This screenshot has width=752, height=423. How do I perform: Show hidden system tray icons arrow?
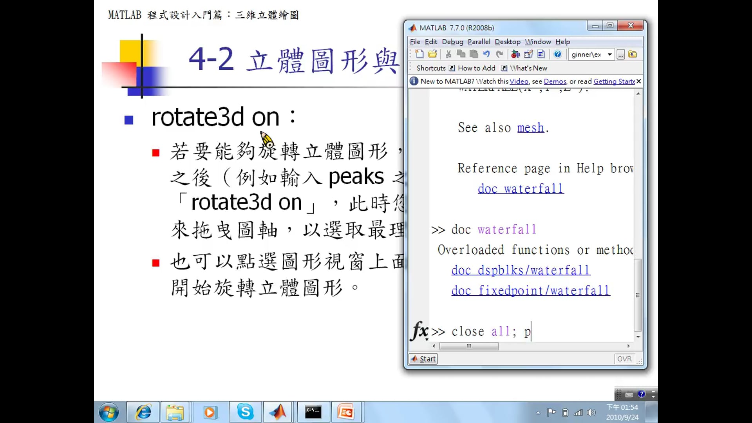[538, 412]
